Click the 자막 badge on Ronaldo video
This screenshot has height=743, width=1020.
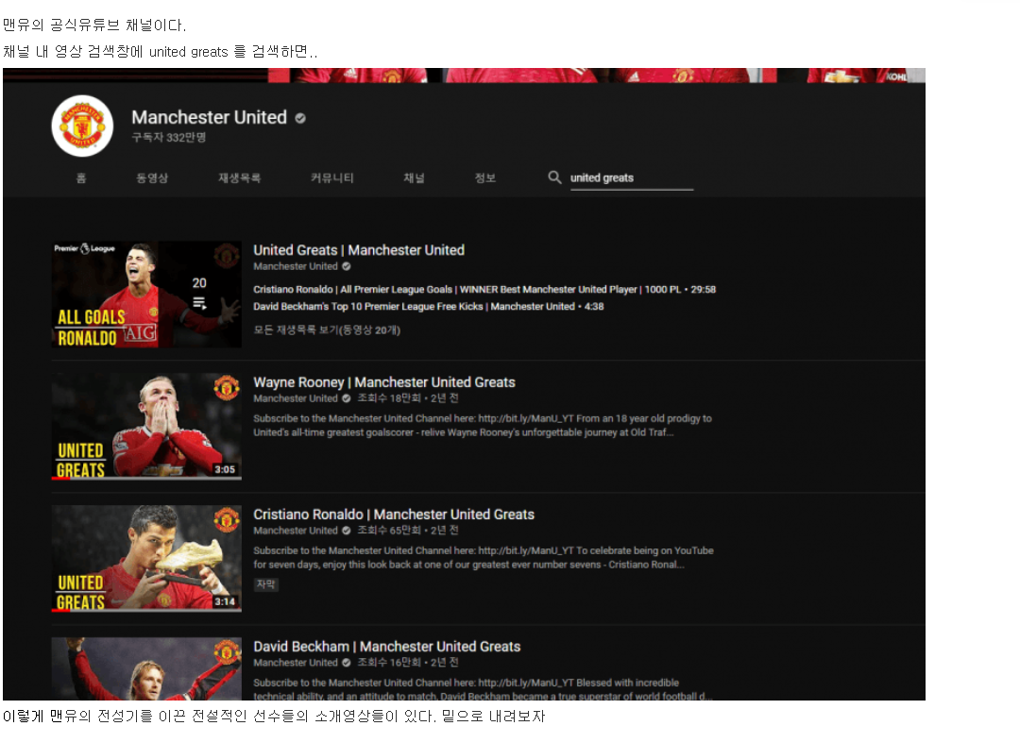click(265, 584)
